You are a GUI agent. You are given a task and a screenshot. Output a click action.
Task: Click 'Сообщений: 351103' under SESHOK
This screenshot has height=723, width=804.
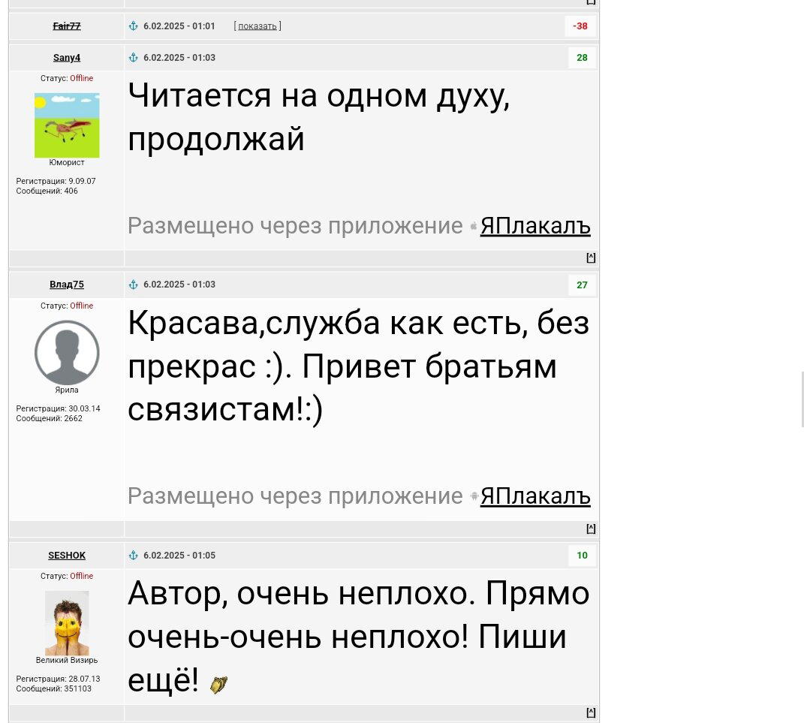(54, 688)
